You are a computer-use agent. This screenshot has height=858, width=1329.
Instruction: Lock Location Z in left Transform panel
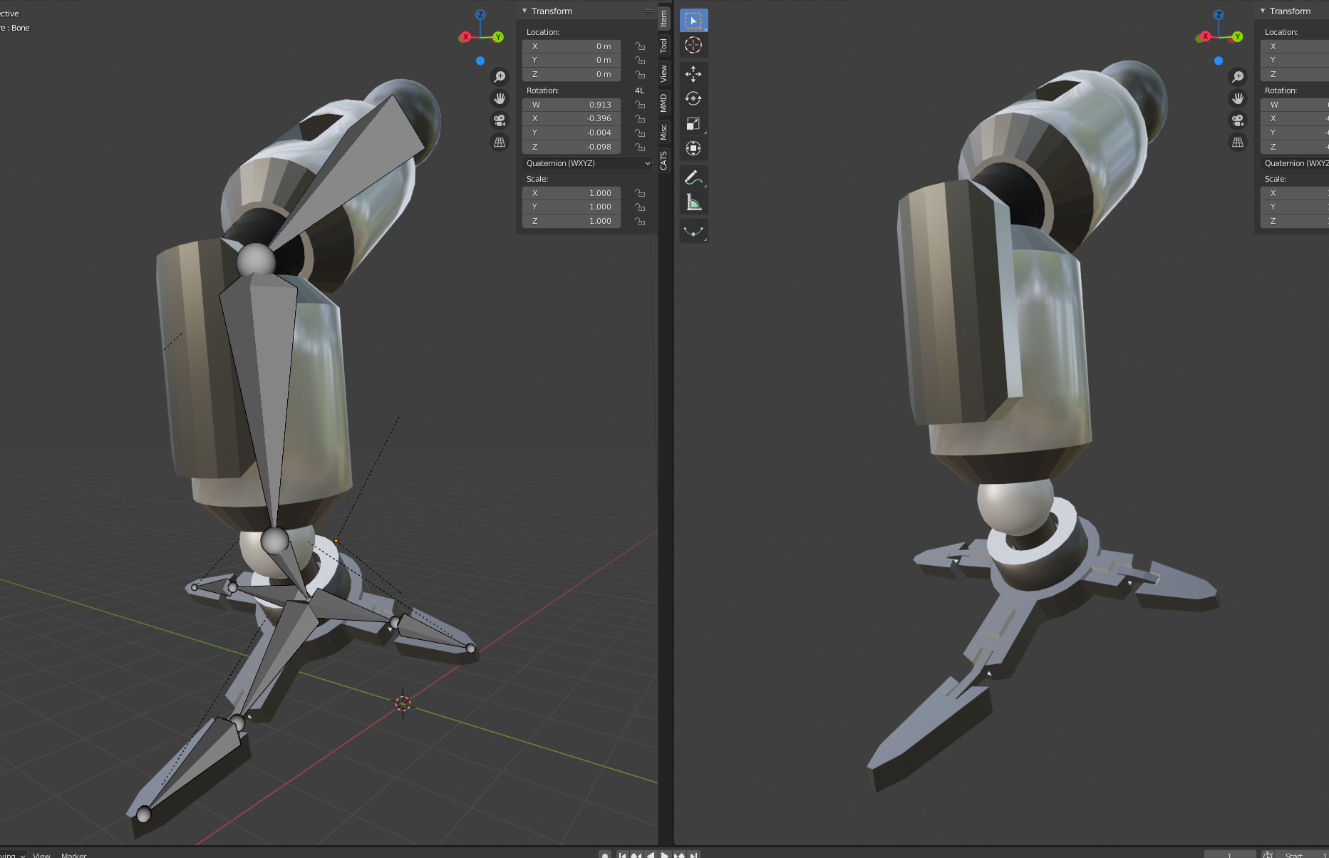coord(640,74)
